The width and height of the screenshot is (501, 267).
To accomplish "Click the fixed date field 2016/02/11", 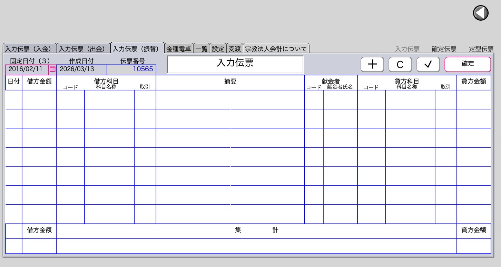I will click(27, 69).
